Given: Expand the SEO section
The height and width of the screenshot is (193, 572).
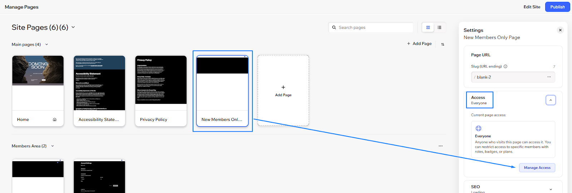Looking at the screenshot, I should coord(551,189).
